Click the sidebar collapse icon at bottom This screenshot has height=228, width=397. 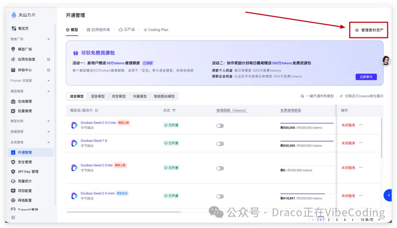pyautogui.click(x=13, y=217)
